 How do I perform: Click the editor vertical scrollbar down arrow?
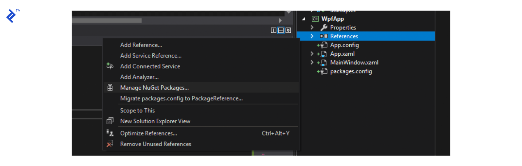pos(289,12)
